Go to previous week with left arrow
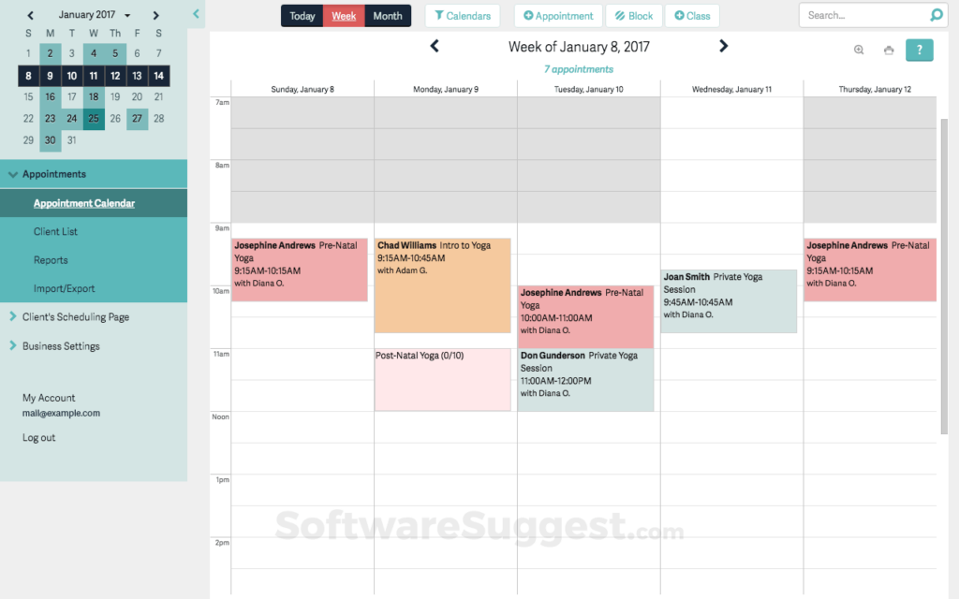Image resolution: width=959 pixels, height=599 pixels. coord(434,46)
